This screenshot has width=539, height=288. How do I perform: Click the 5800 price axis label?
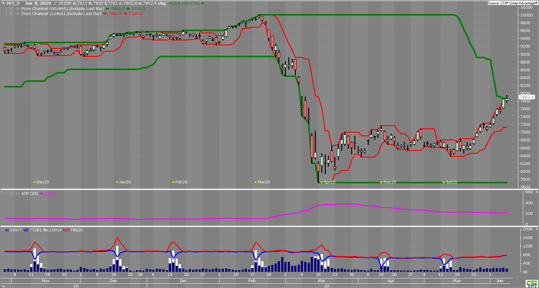(525, 179)
